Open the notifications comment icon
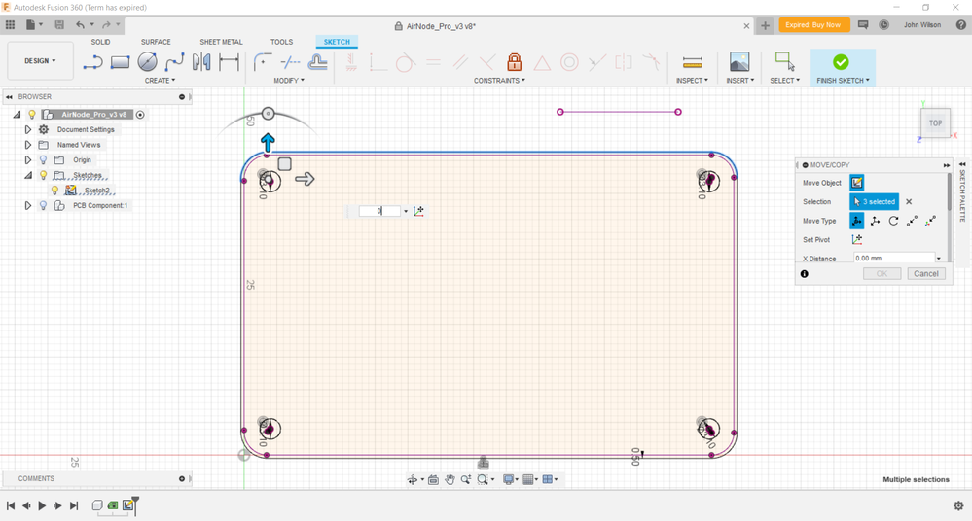Viewport: 972px width, 521px height. click(863, 24)
